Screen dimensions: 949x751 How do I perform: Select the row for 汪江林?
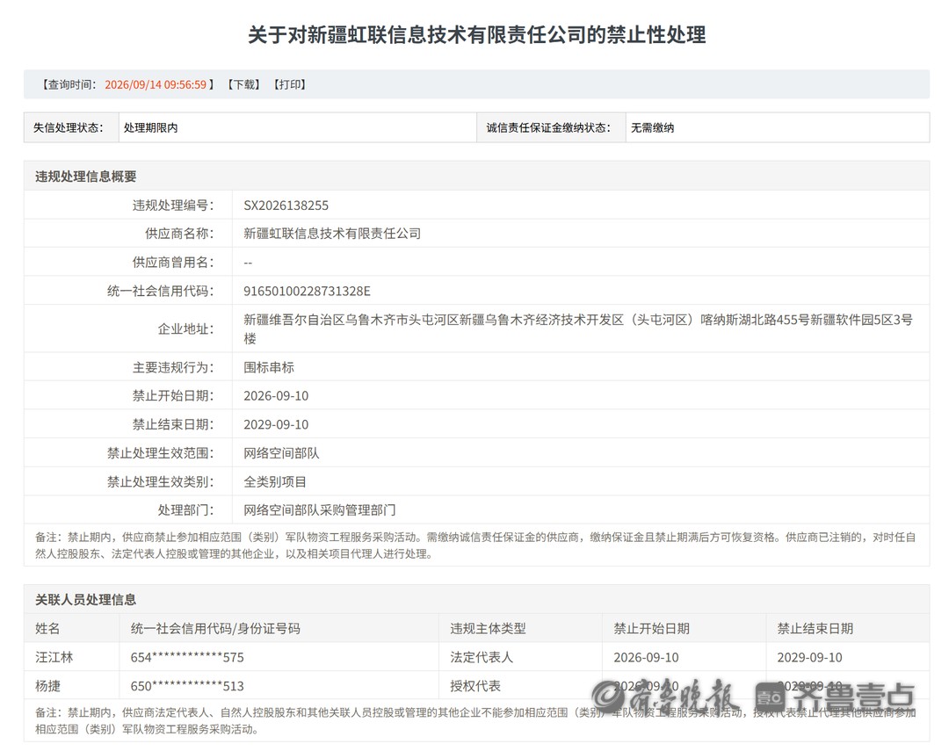click(477, 657)
